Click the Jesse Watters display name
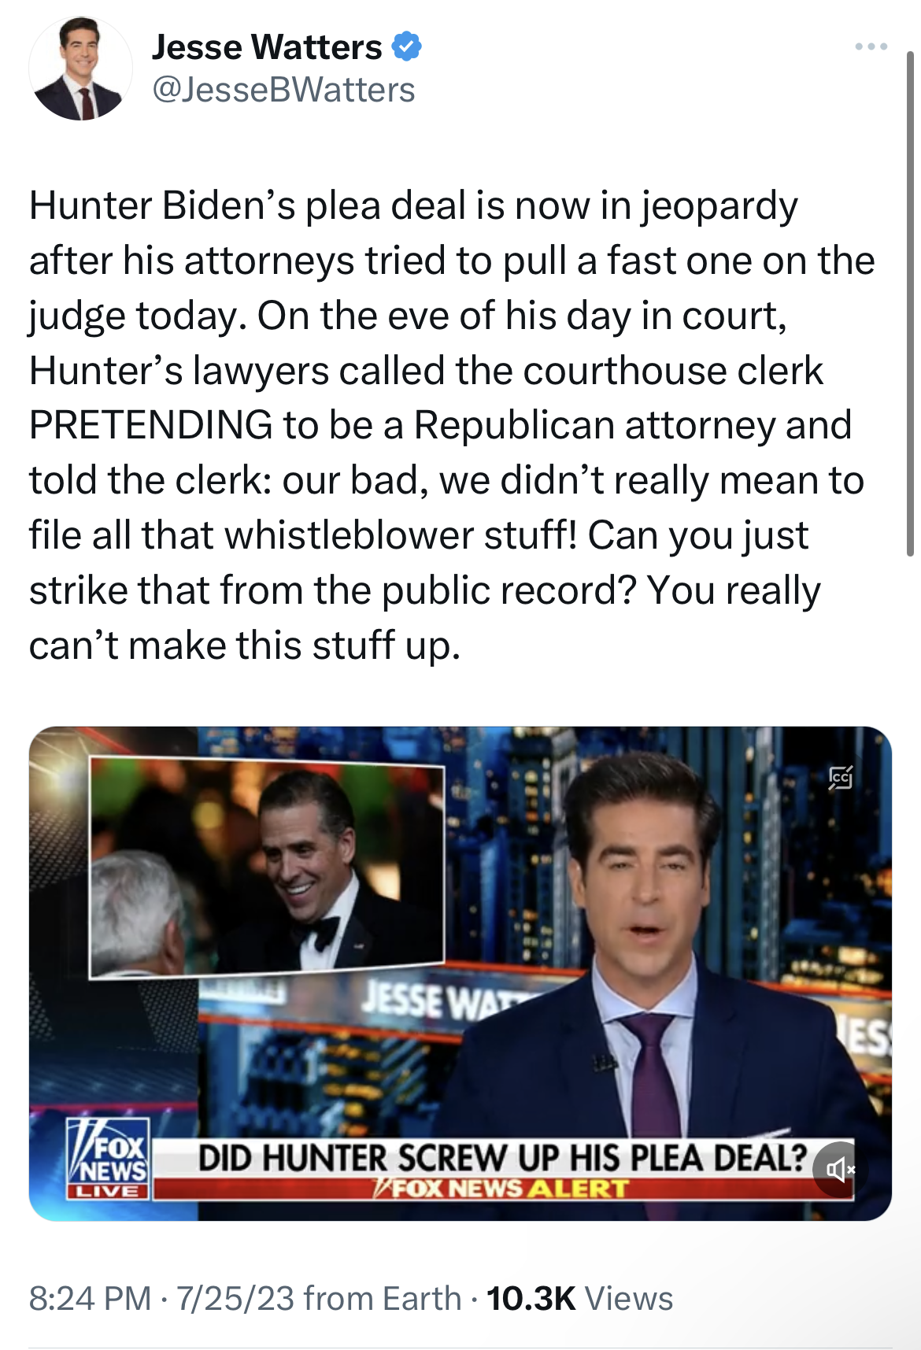This screenshot has width=921, height=1350. pos(267,47)
